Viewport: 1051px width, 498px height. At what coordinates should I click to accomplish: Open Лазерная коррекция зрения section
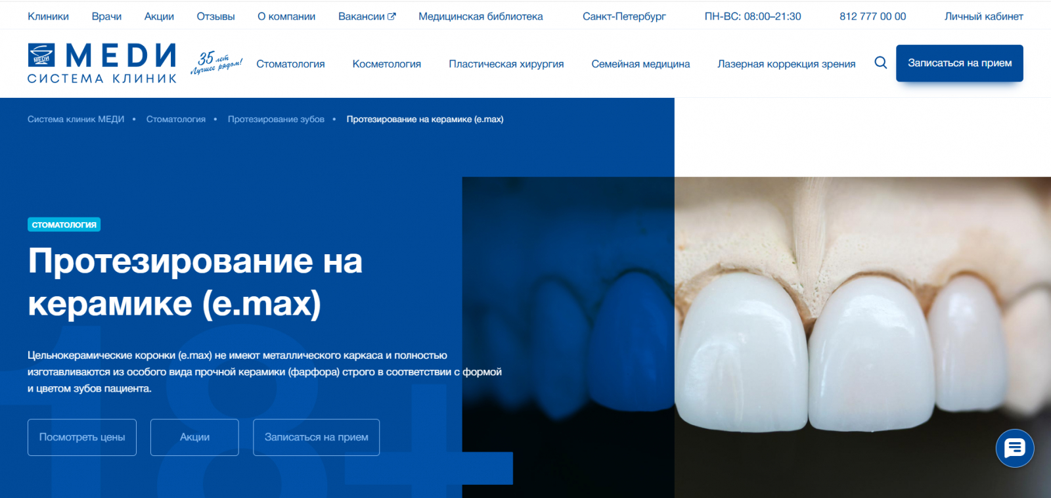(786, 64)
